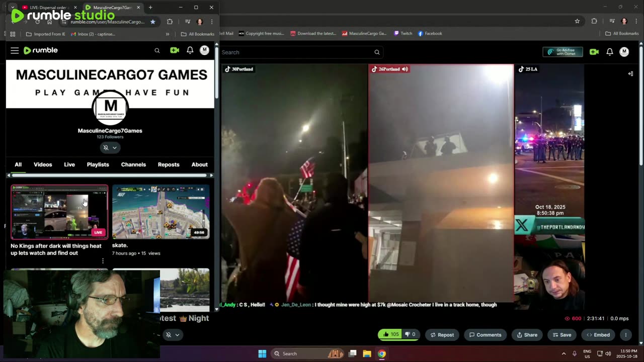Open the Comments button
This screenshot has height=362, width=644.
point(485,335)
